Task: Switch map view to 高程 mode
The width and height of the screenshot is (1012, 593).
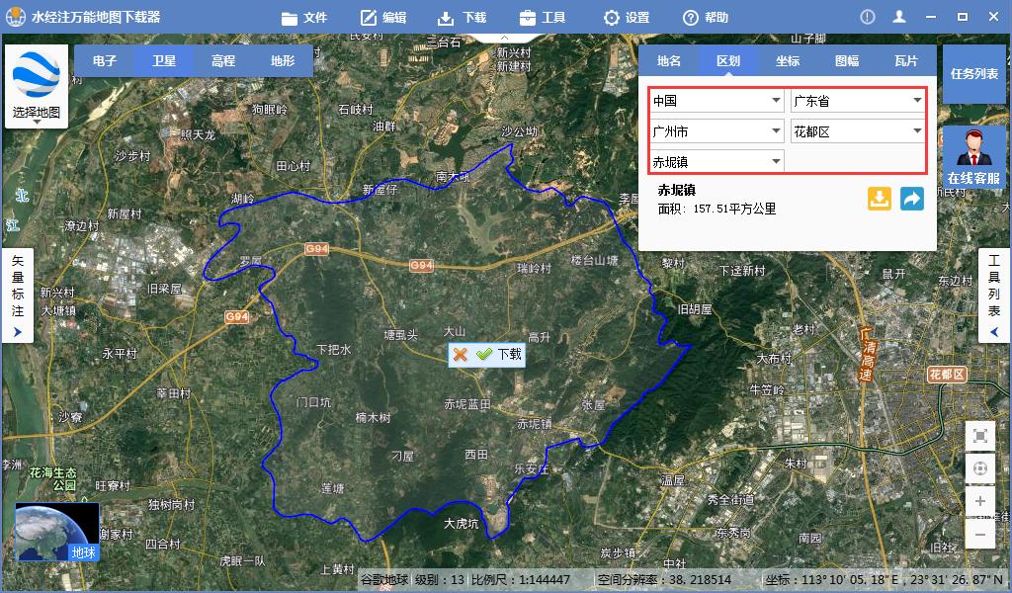Action: point(220,60)
